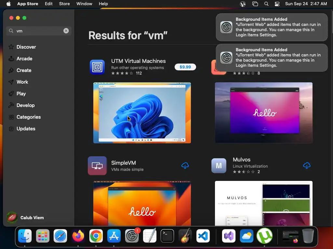Click the first Background Items Added notification
Screen dimensions: 333x249
(272, 27)
